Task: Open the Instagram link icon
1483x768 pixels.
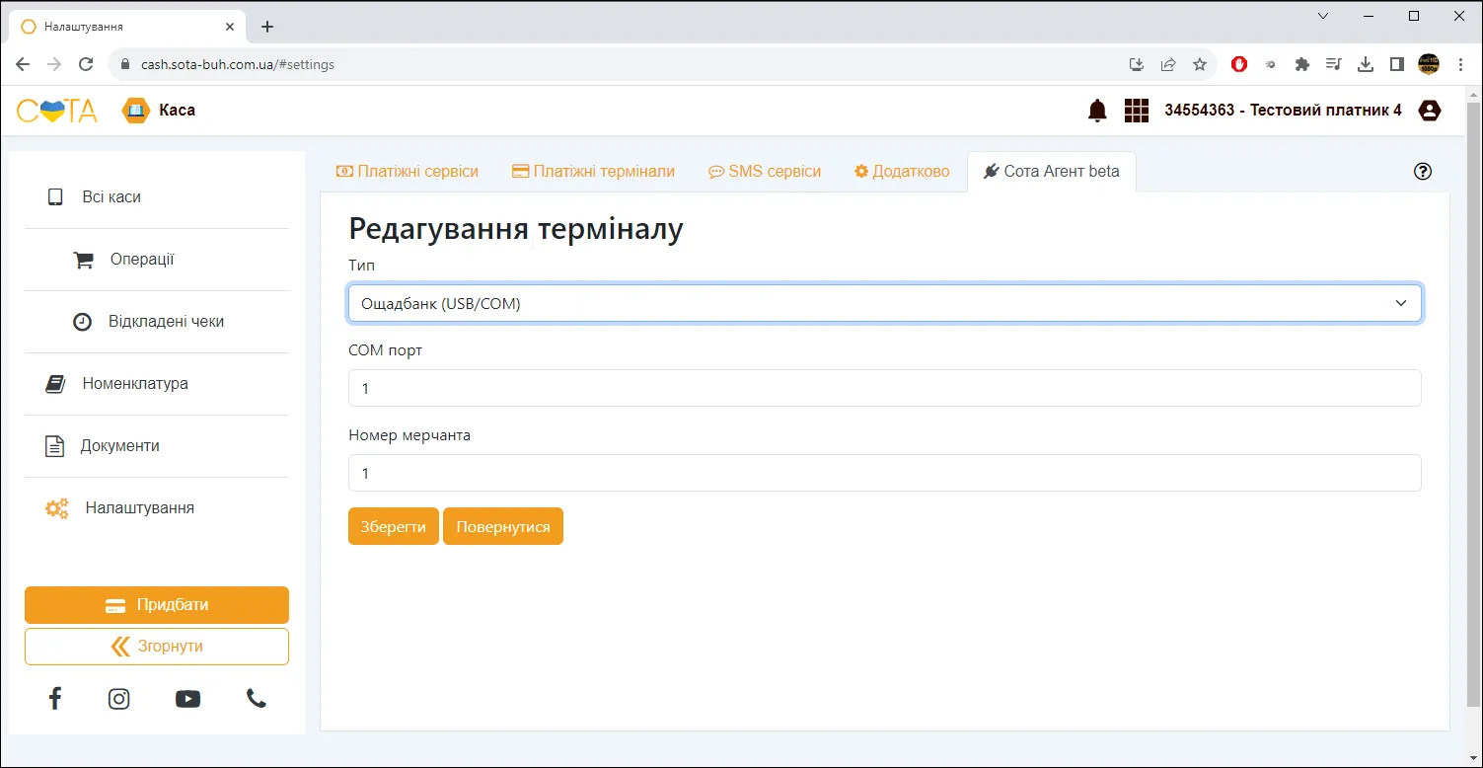Action: 119,699
